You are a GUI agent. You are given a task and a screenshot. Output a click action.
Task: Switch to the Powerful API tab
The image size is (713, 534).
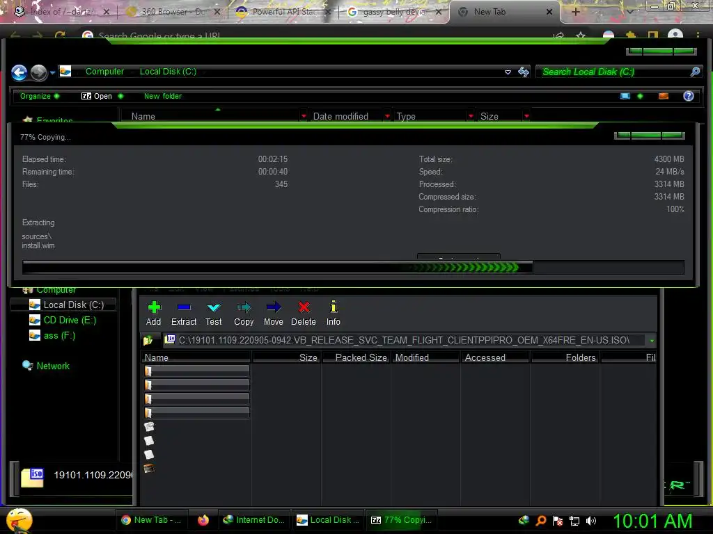tap(284, 12)
